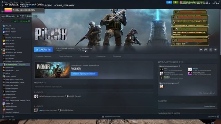Click the No Rest for the Wicked icon
The height and width of the screenshot is (124, 221).
(4, 53)
